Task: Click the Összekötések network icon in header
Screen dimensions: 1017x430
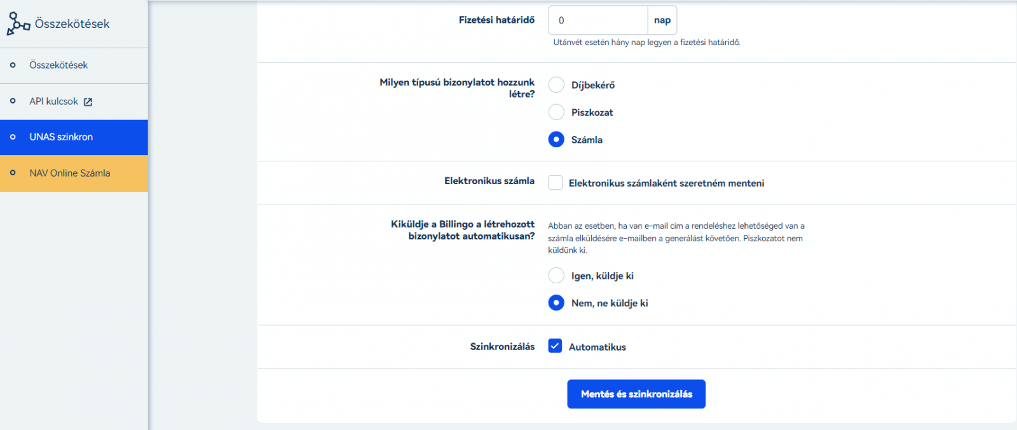Action: click(x=18, y=24)
